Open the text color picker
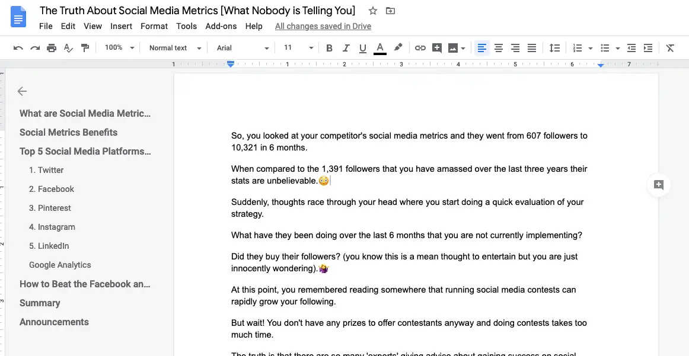The height and width of the screenshot is (356, 689). click(x=380, y=48)
